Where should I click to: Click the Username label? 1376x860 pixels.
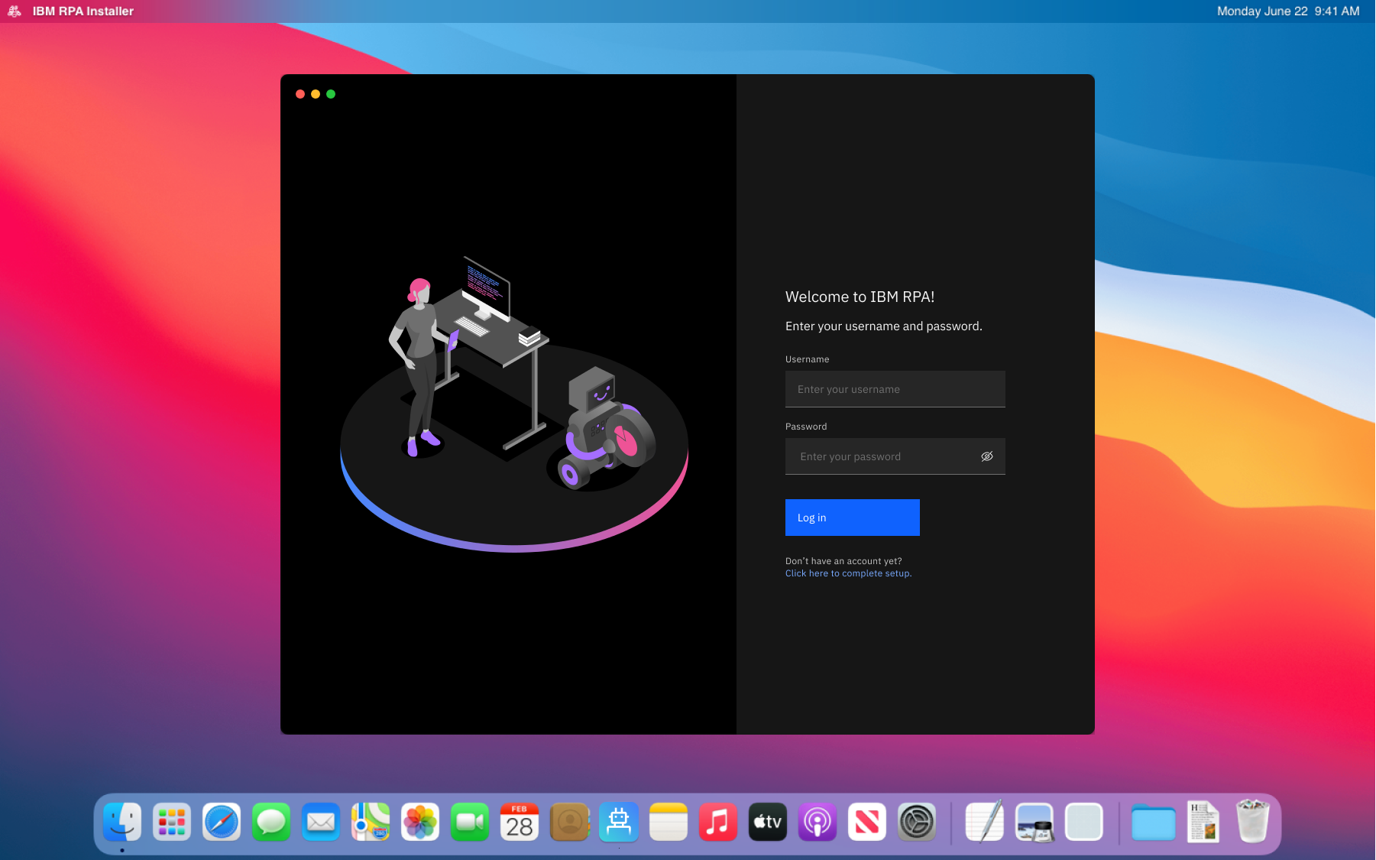(808, 359)
